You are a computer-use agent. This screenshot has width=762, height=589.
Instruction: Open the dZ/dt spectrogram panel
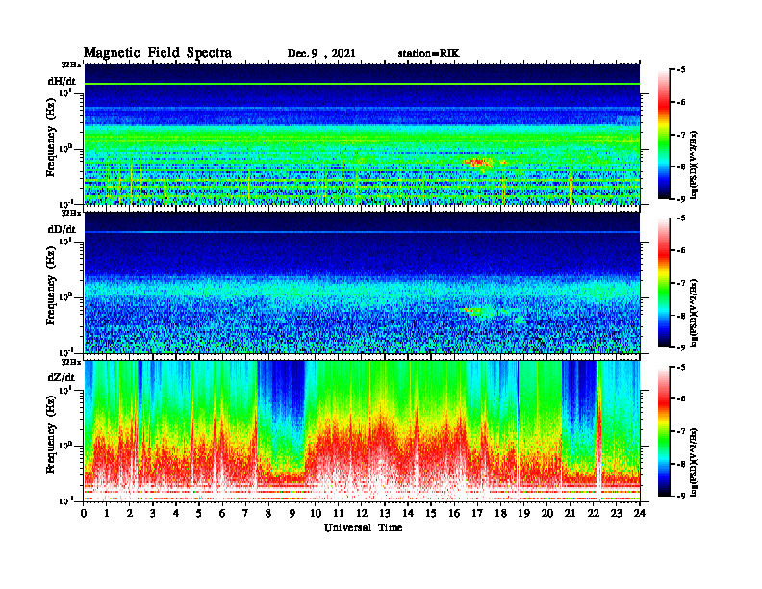[362, 431]
